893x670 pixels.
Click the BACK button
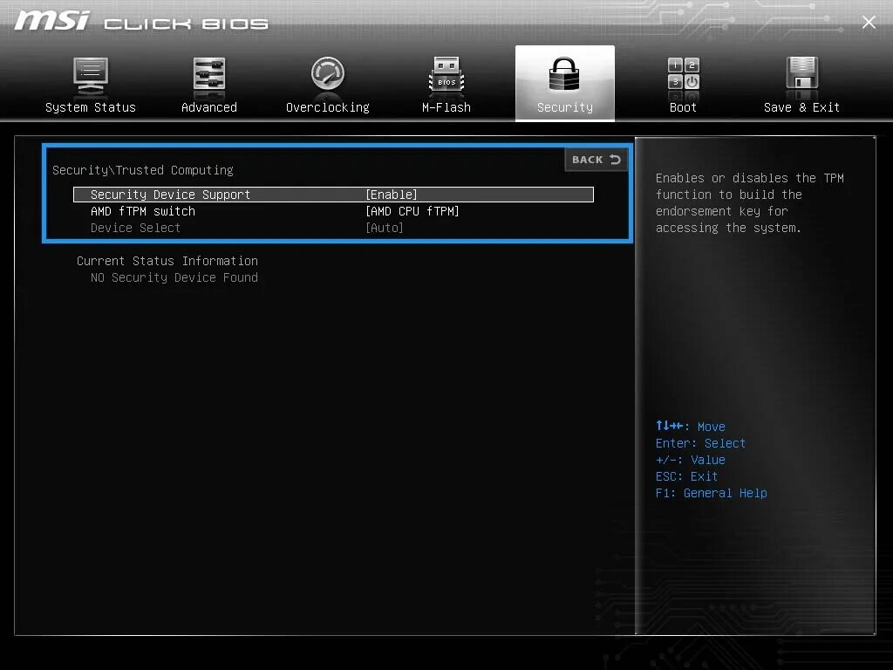tap(596, 160)
